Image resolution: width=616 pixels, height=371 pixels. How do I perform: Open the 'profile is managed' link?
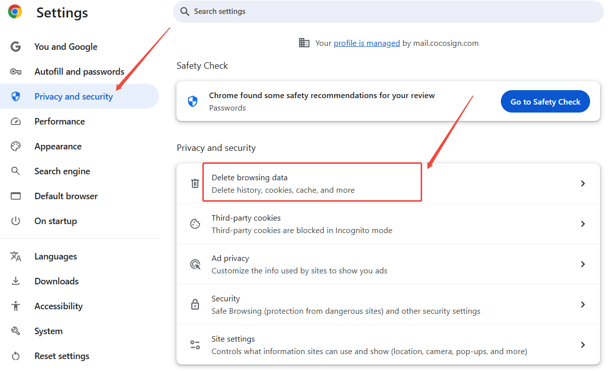click(x=367, y=43)
